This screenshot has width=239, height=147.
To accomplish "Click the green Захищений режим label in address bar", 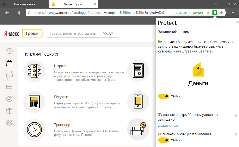I will pyautogui.click(x=189, y=13).
